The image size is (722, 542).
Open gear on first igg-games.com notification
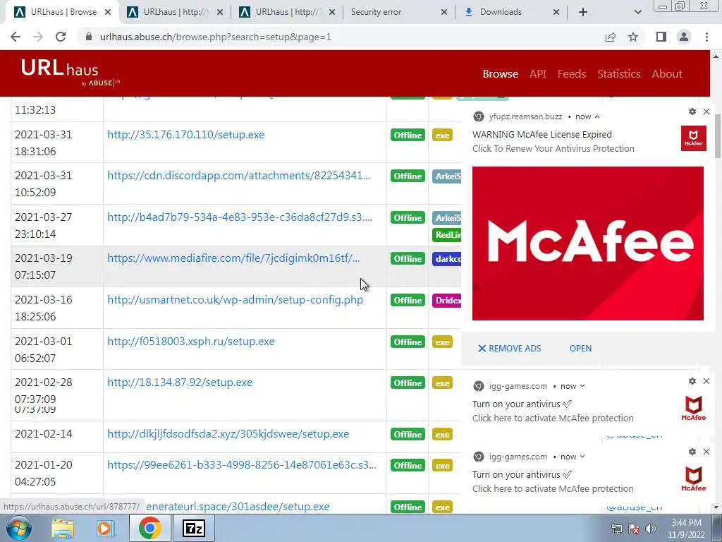(692, 381)
